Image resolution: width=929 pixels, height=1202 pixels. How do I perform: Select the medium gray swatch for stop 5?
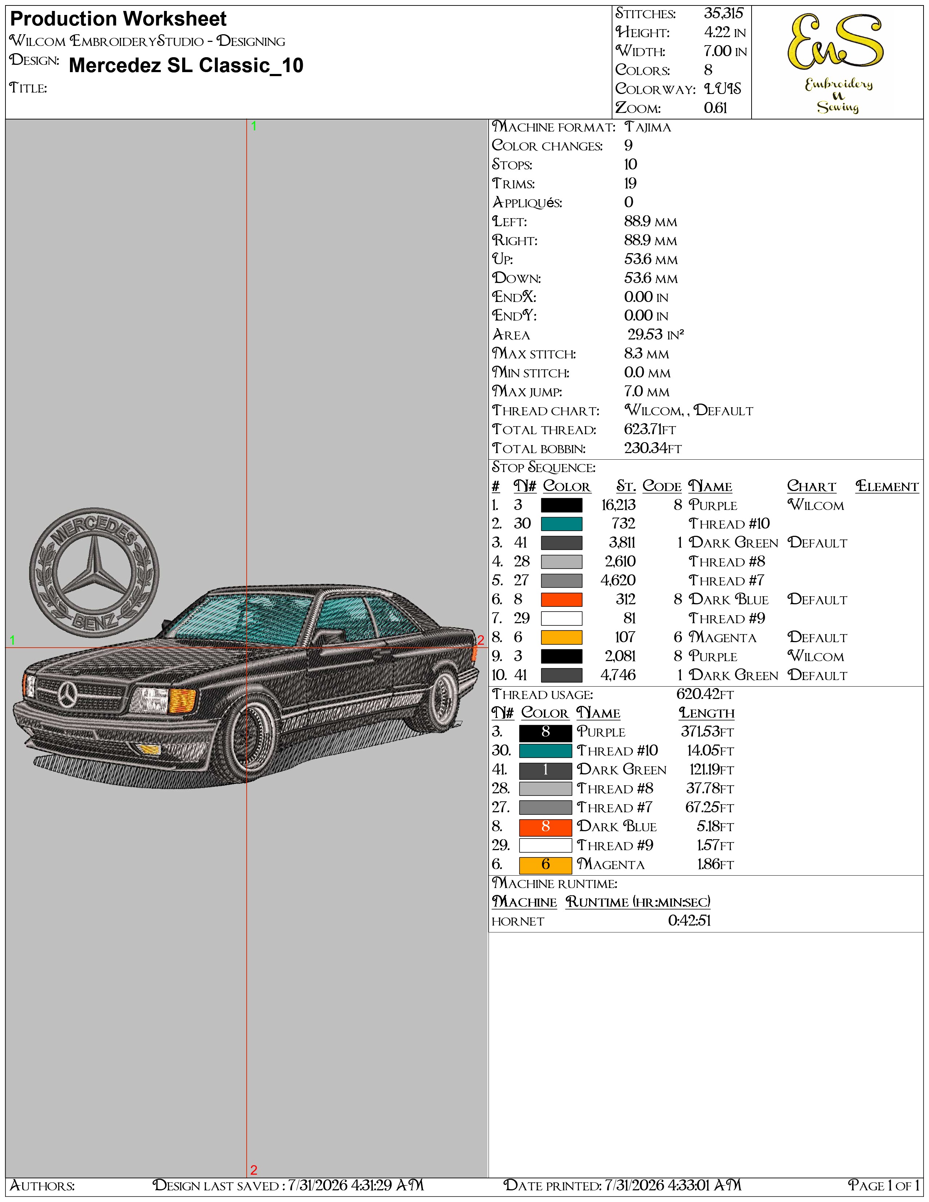click(561, 581)
